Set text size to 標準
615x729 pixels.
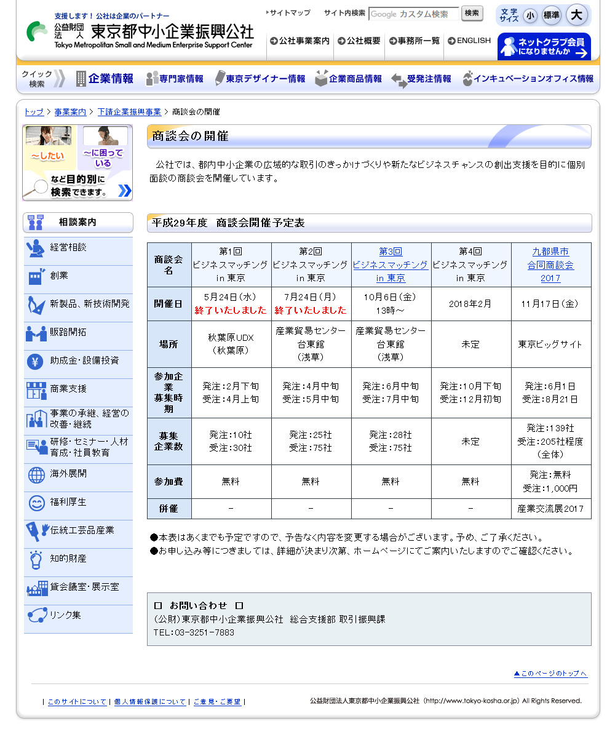(551, 15)
